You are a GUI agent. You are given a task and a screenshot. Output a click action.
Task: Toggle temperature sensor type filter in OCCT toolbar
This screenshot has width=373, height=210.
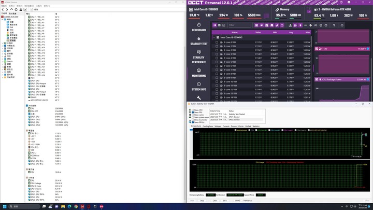(290, 25)
